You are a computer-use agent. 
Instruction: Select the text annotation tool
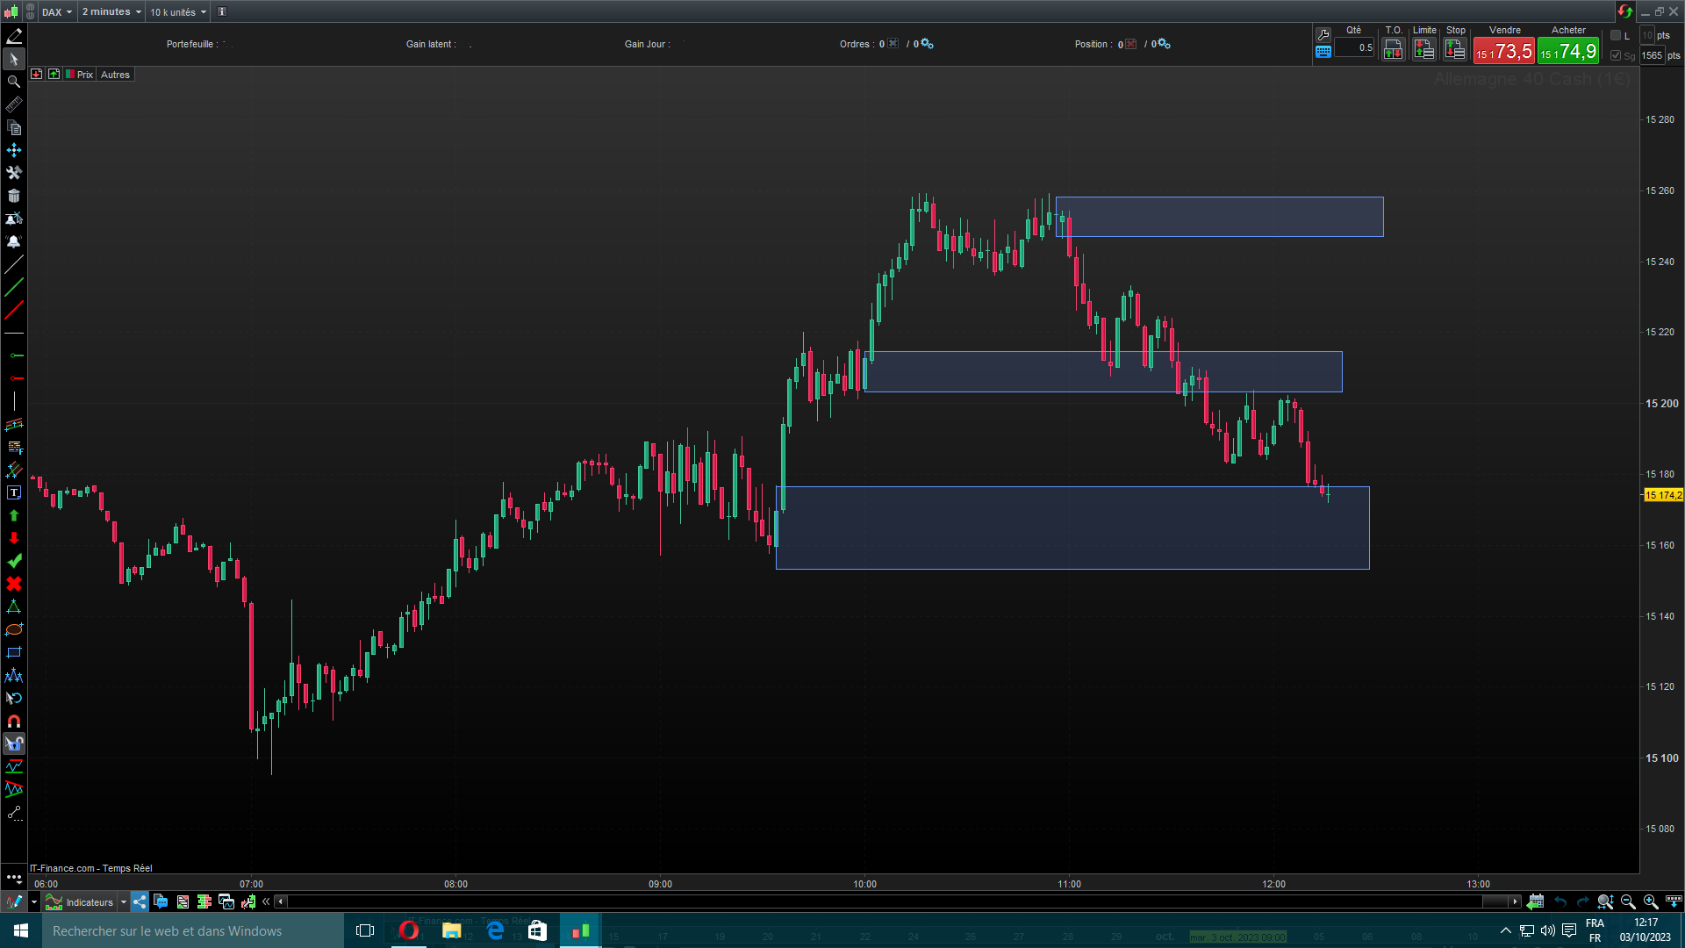tap(14, 493)
